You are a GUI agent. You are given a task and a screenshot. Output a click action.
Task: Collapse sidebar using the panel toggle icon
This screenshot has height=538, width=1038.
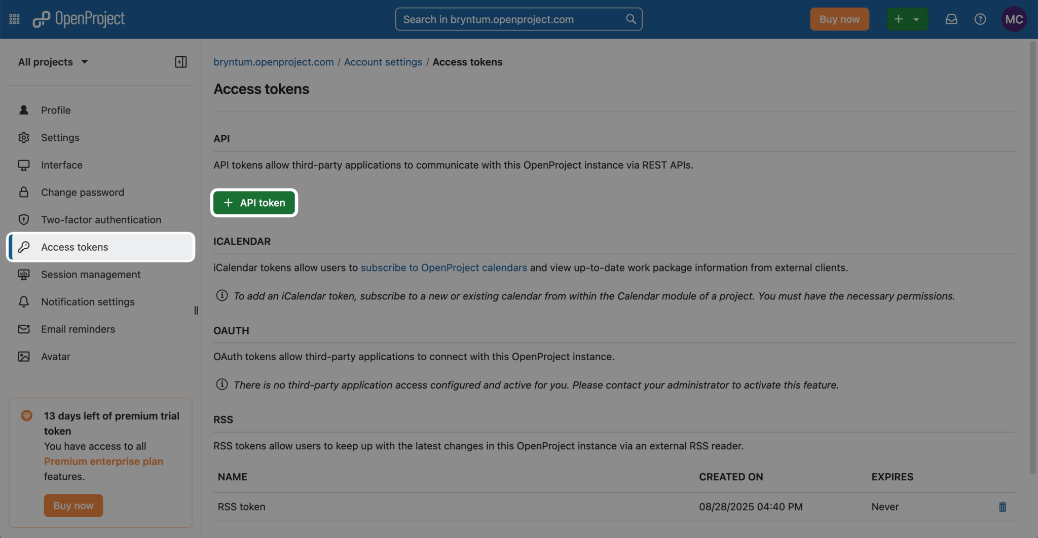coord(181,62)
